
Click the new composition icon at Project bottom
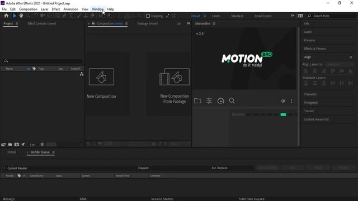click(x=17, y=145)
